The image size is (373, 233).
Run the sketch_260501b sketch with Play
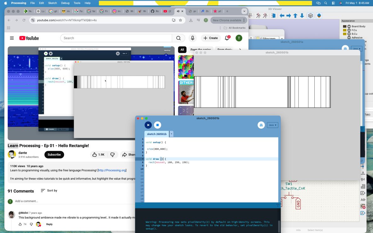(148, 125)
